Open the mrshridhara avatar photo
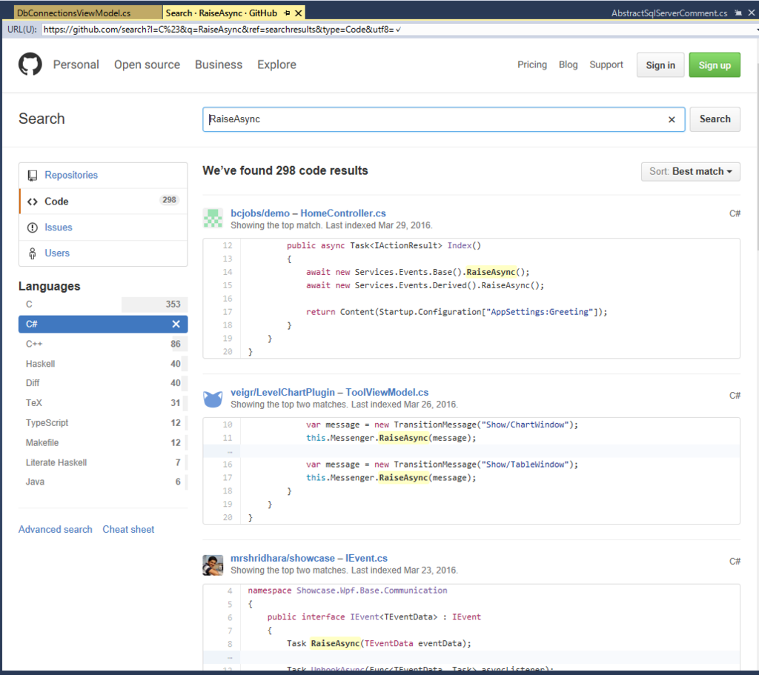This screenshot has height=675, width=759. coord(213,565)
